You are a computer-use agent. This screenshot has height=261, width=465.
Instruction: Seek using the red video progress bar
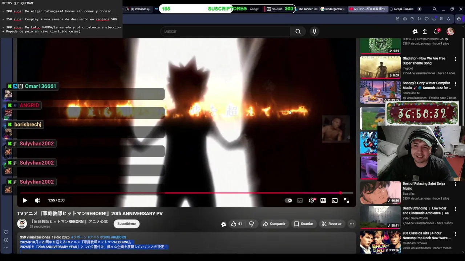click(186, 193)
